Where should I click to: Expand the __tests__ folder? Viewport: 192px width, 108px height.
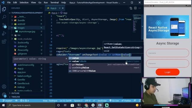12,16
